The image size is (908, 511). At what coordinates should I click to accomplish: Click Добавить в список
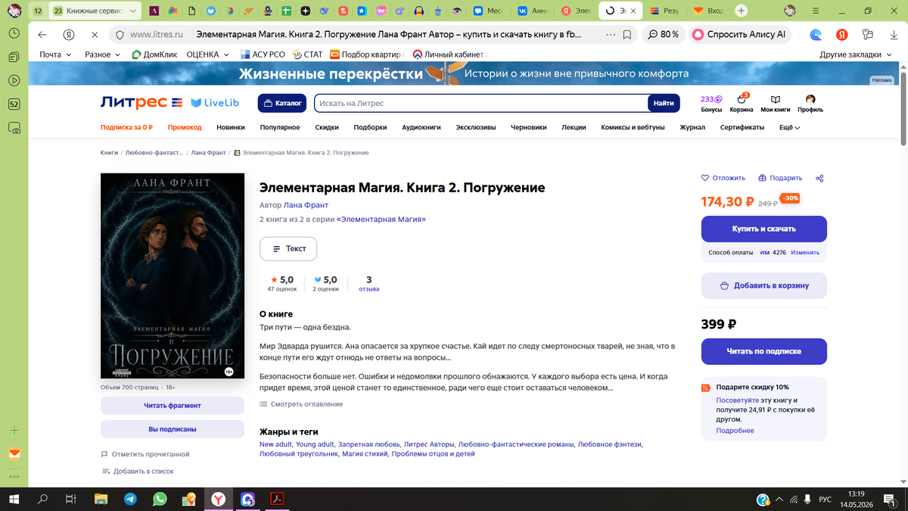coord(138,471)
